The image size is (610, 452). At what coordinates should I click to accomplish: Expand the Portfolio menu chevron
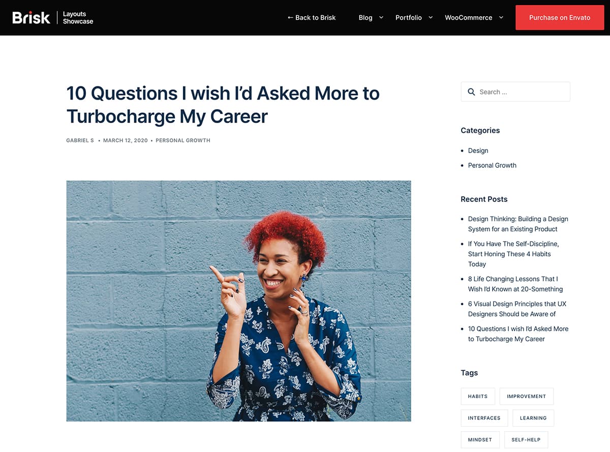click(x=431, y=17)
